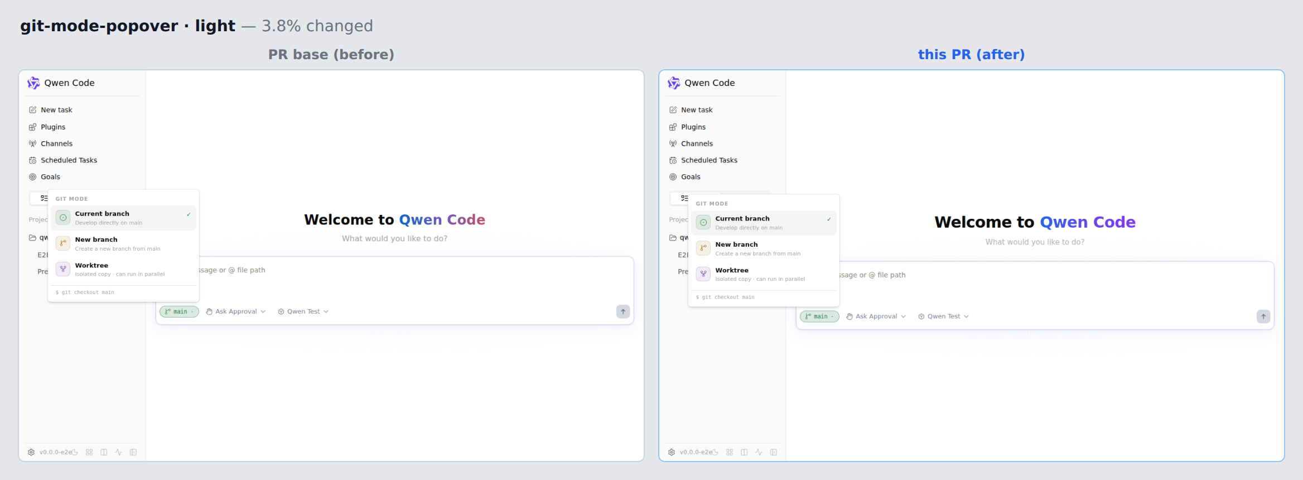1303x480 pixels.
Task: Select the Worktree git mode in the before panel
Action: click(123, 270)
